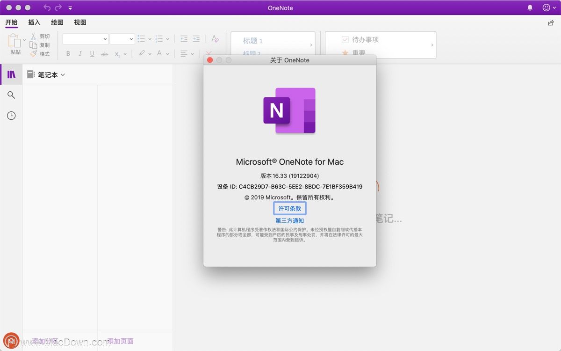Close the About OneNote dialog
This screenshot has height=351, width=561.
point(210,60)
